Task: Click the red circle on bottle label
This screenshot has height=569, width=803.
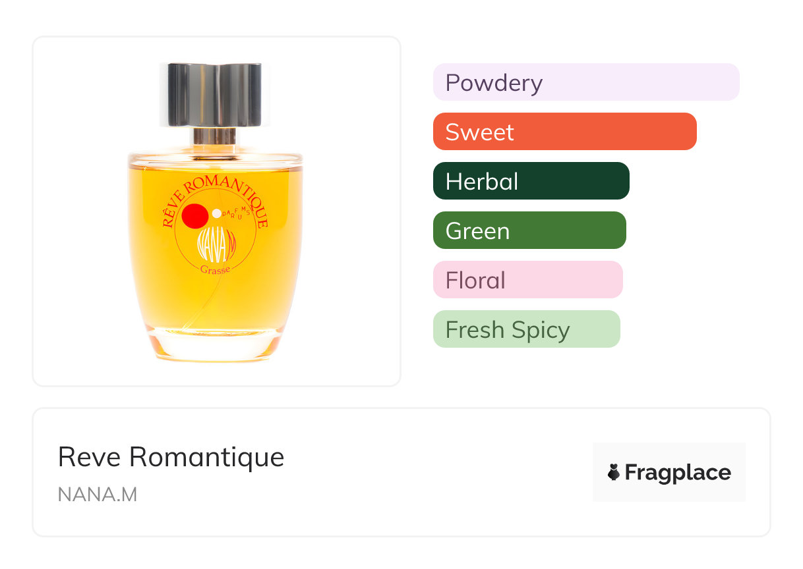Action: tap(195, 216)
